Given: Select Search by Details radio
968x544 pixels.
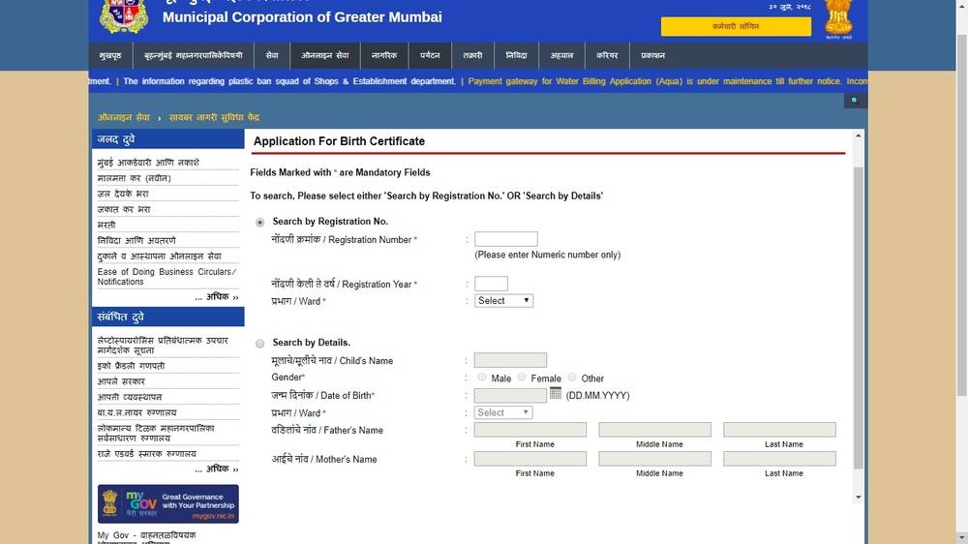Looking at the screenshot, I should coord(259,344).
